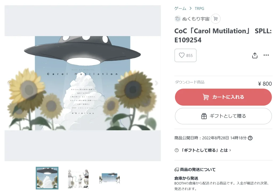Click the ぬくもり宇宙 shop avatar icon

(x=178, y=19)
